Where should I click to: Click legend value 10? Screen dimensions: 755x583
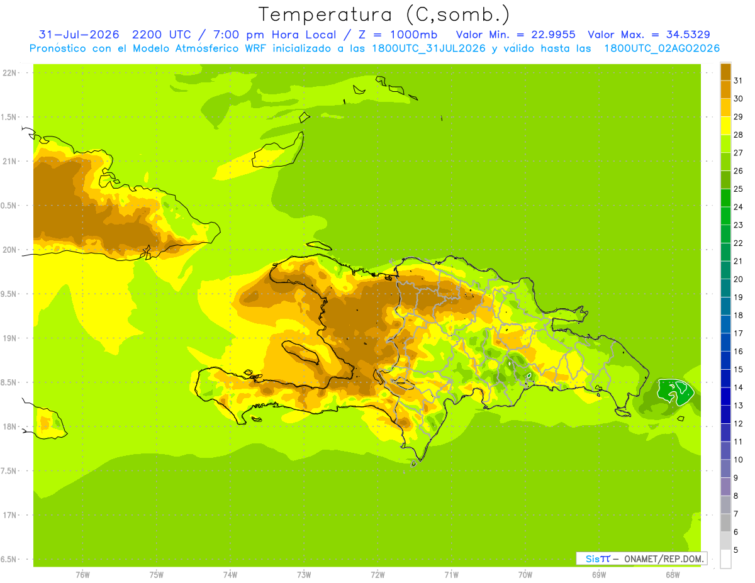coord(739,460)
